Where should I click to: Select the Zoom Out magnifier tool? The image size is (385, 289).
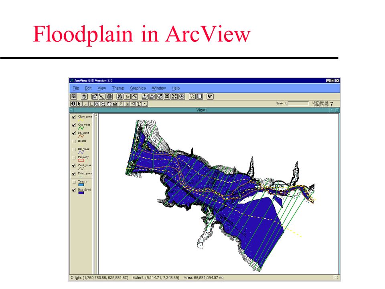pyautogui.click(x=103, y=104)
